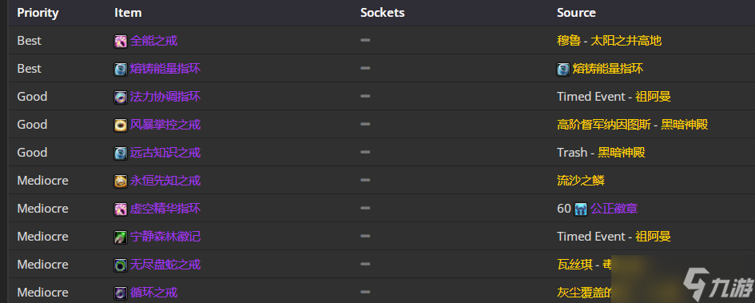The image size is (755, 303).
Task: Click the green leaf icon for 宁静森林徽记
Action: click(x=121, y=237)
